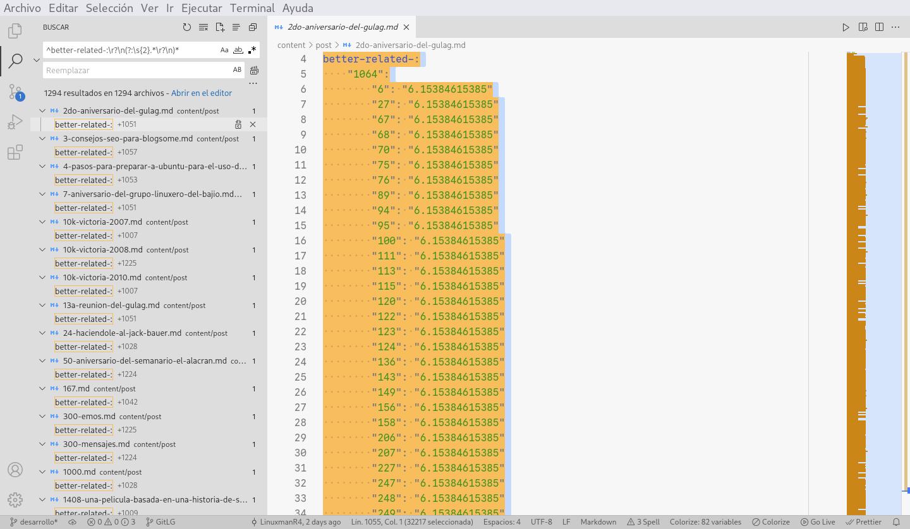910x529 pixels.
Task: Refresh the search results
Action: tap(186, 27)
